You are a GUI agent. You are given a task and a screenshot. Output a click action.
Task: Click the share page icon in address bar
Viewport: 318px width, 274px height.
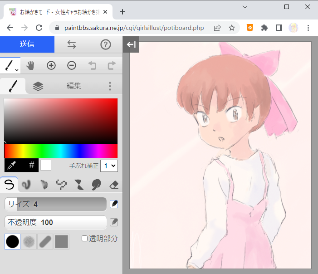[x=217, y=28]
